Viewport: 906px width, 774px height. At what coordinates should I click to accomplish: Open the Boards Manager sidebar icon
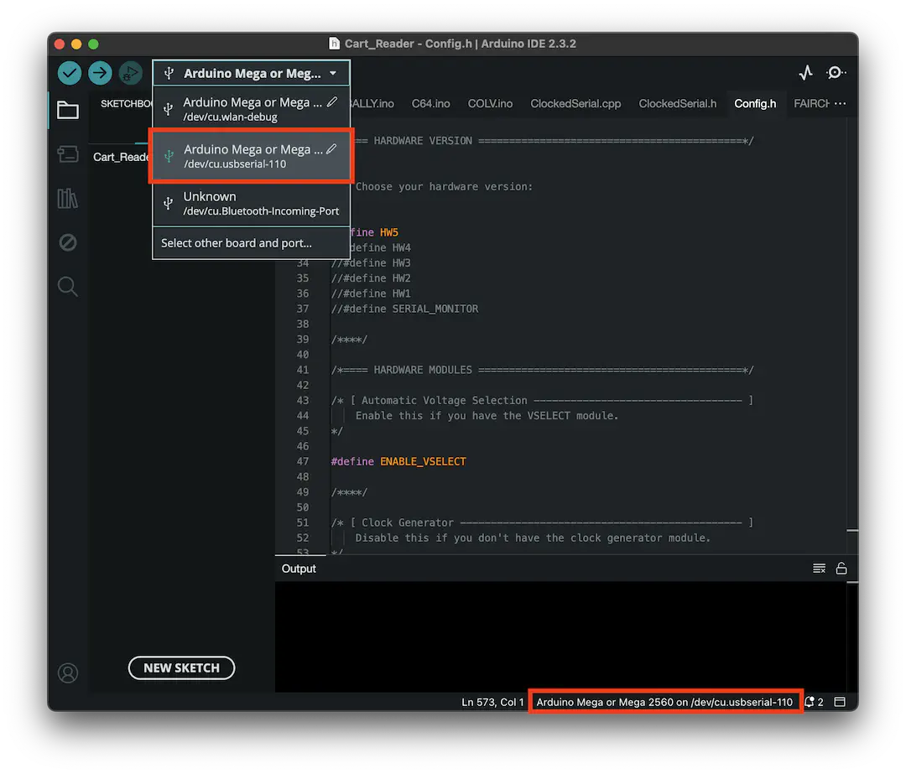pyautogui.click(x=68, y=154)
